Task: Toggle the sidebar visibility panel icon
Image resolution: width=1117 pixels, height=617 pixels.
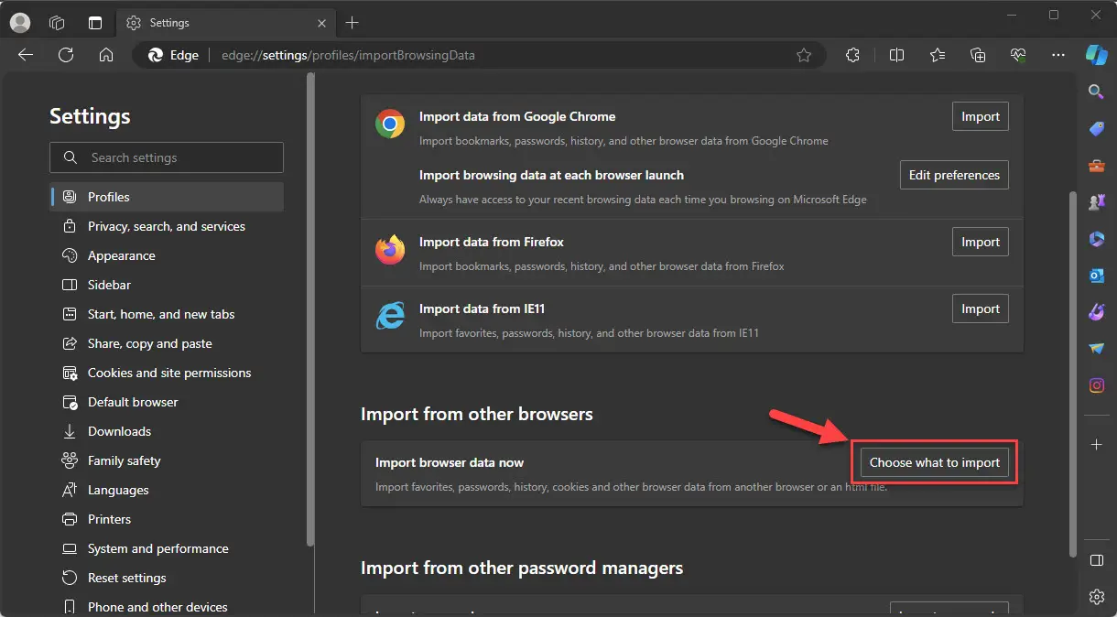Action: pos(1096,560)
